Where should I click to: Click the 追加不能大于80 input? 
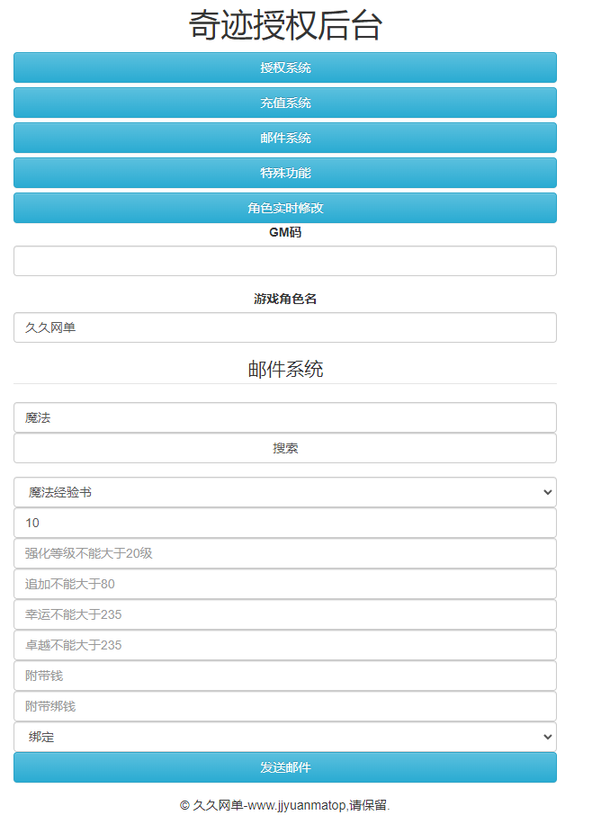[285, 584]
